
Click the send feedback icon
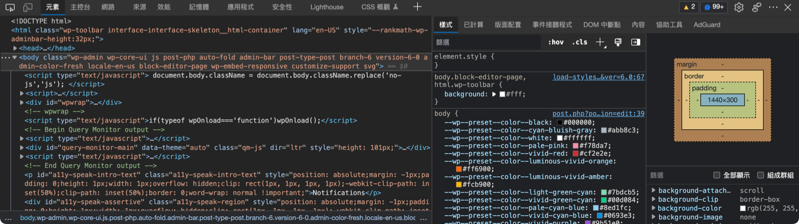pyautogui.click(x=756, y=7)
